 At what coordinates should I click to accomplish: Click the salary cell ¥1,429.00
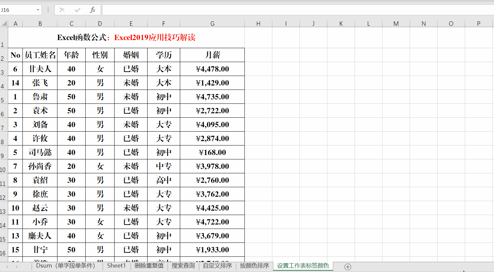[x=212, y=83]
